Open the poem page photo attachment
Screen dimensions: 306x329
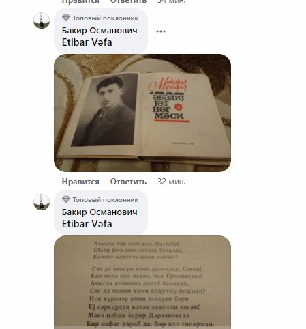(142, 282)
